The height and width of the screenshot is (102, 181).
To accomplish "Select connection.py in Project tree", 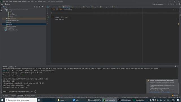I will (x=13, y=15).
